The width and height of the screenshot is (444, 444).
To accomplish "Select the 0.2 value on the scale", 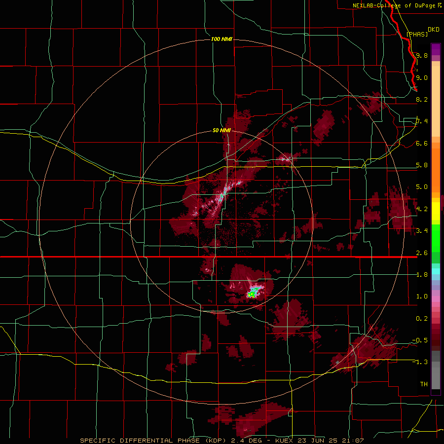I will pyautogui.click(x=422, y=318).
